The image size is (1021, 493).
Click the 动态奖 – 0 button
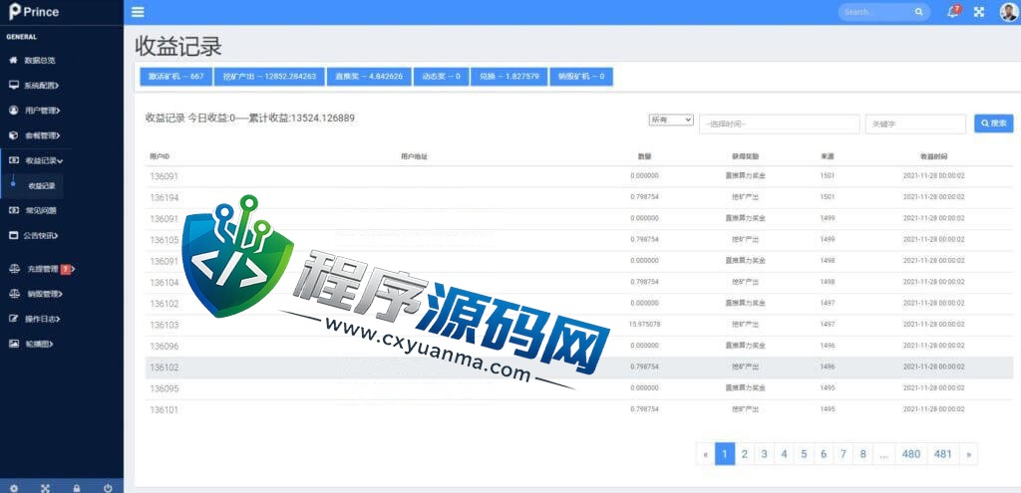click(x=441, y=76)
